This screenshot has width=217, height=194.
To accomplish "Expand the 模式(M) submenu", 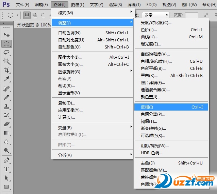I will tap(93, 13).
